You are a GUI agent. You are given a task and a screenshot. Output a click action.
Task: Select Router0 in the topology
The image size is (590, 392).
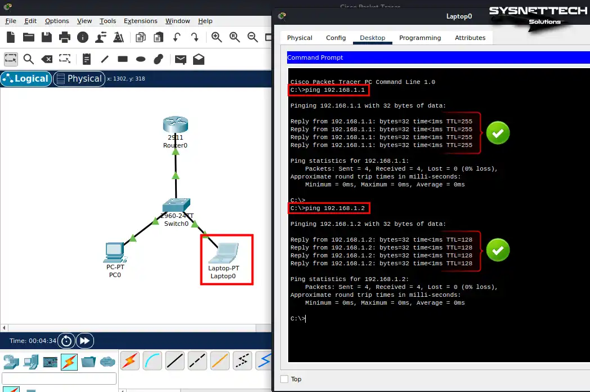coord(175,124)
